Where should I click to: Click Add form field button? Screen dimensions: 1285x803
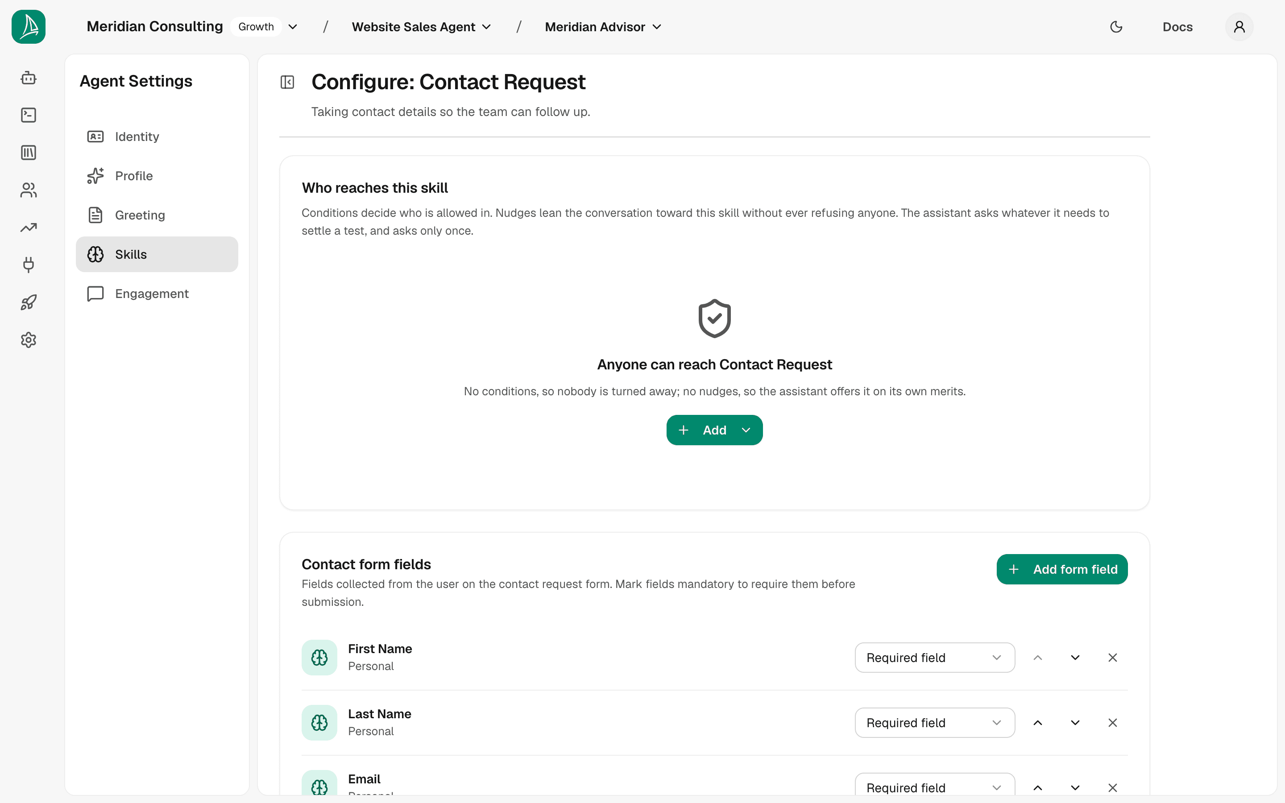1062,569
